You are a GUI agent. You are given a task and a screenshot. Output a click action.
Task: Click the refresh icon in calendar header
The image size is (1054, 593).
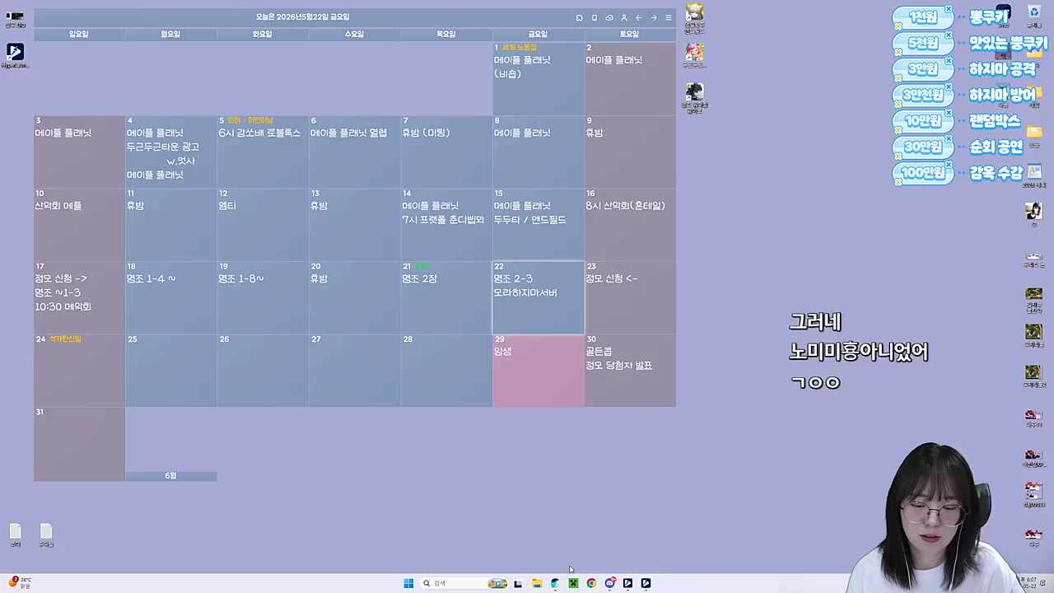coord(580,17)
